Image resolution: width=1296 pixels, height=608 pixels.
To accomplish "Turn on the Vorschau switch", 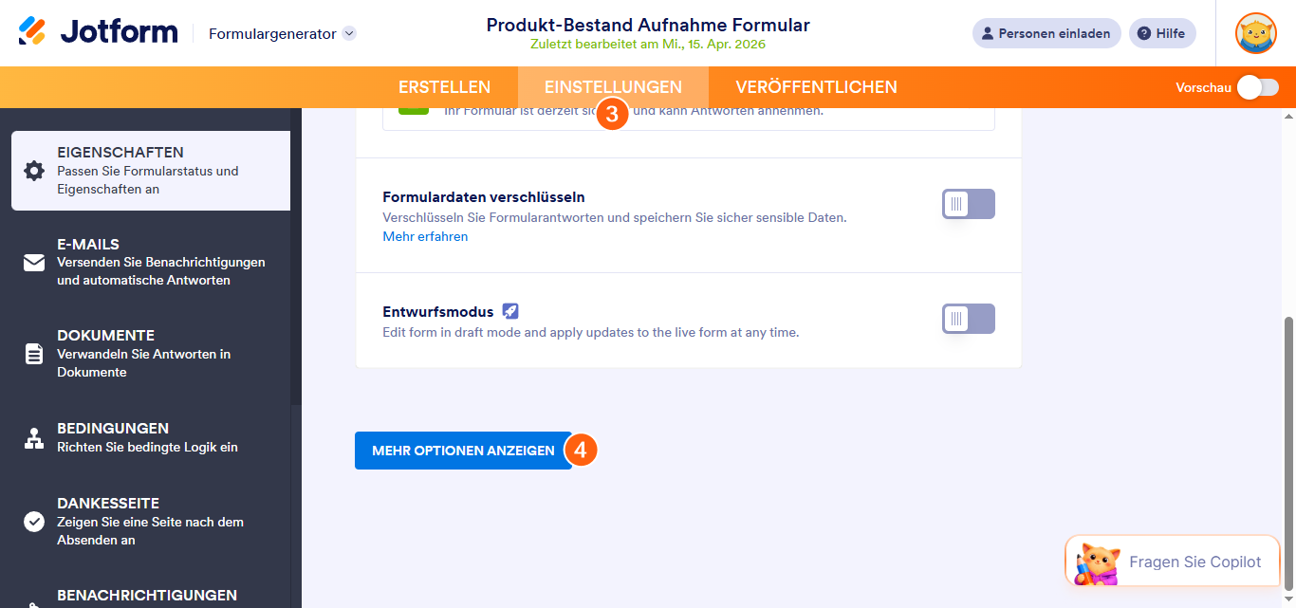I will [1259, 86].
